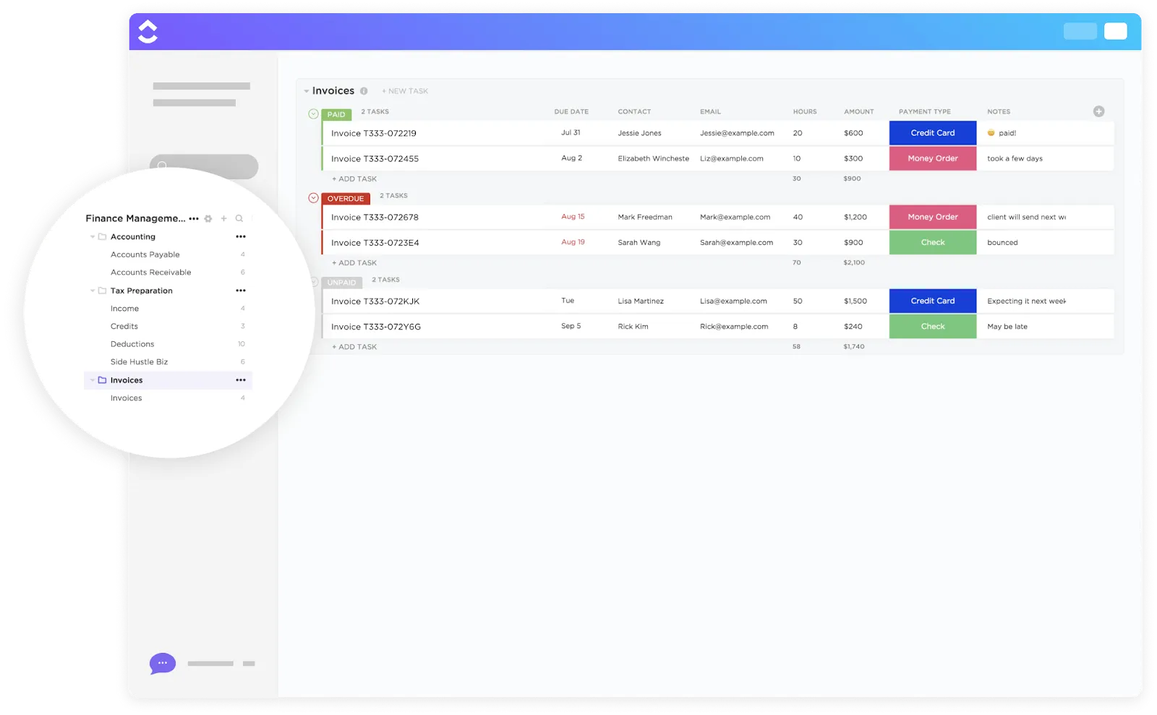Image resolution: width=1157 pixels, height=715 pixels.
Task: Open the Accounting folder ellipsis menu
Action: coord(241,236)
